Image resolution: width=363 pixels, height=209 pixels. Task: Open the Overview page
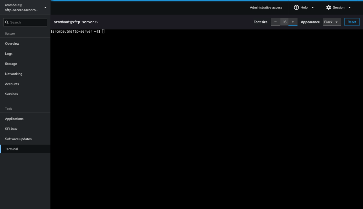point(12,44)
